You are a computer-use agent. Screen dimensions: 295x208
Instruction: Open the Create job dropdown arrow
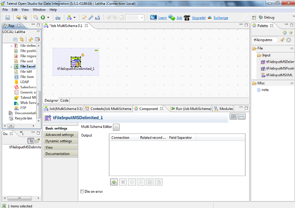tap(74, 17)
